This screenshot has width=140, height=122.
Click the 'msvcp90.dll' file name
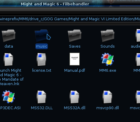[x=108, y=108]
